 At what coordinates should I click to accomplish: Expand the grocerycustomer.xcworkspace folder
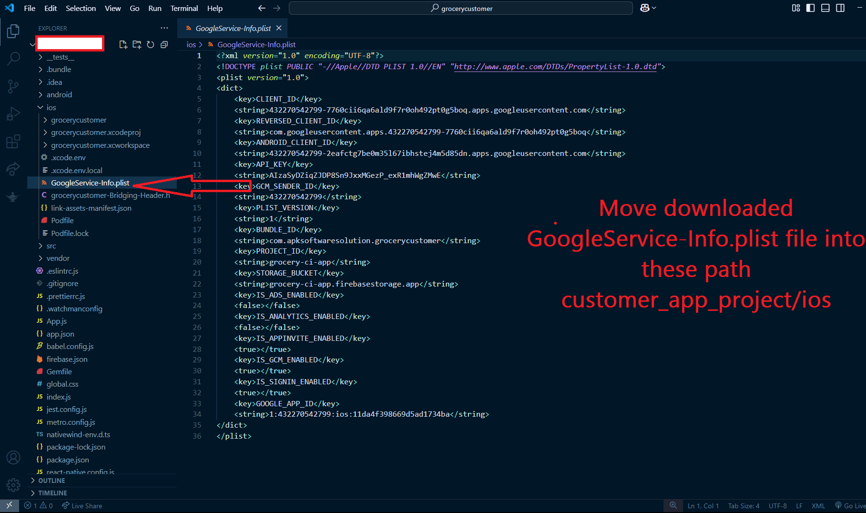(x=100, y=145)
